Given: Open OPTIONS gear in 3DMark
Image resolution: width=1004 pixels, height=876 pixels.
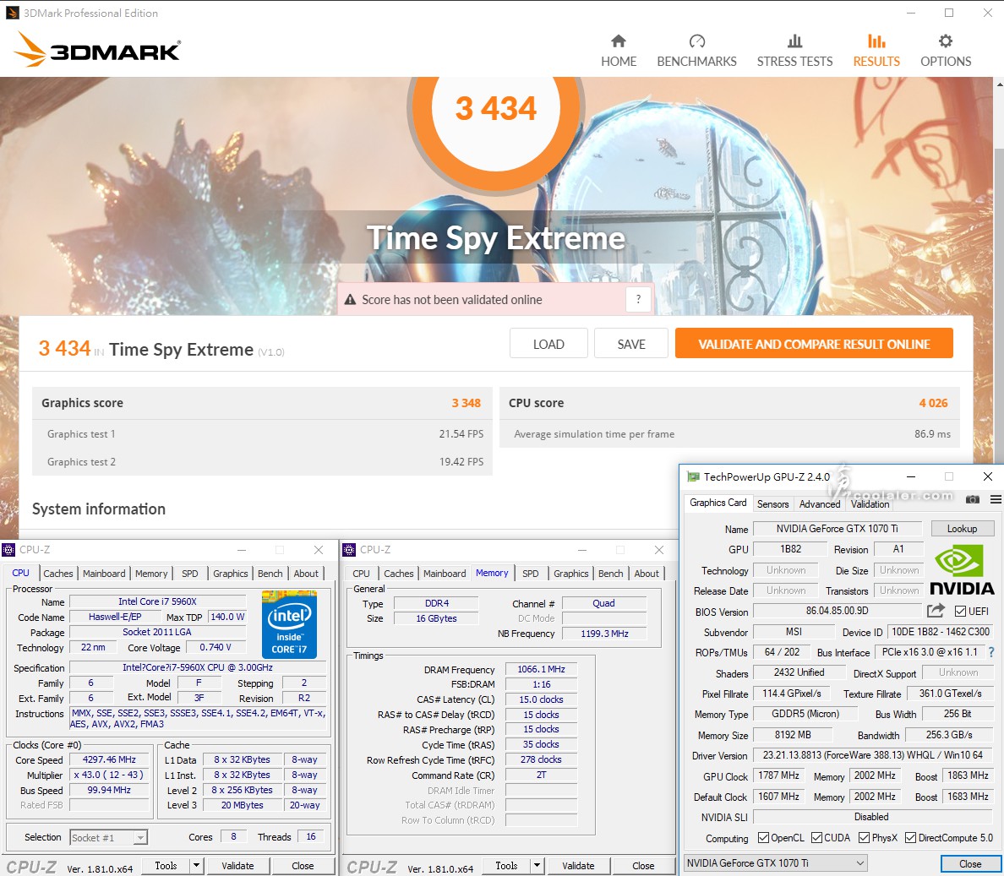Looking at the screenshot, I should click(x=946, y=52).
